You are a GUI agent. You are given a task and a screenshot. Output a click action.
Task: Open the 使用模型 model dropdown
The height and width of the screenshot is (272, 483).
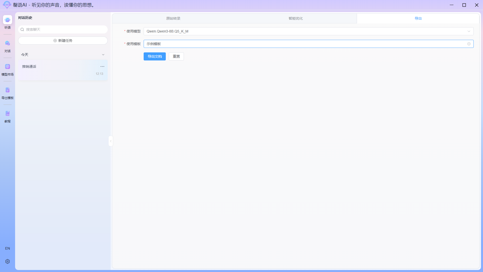click(308, 31)
